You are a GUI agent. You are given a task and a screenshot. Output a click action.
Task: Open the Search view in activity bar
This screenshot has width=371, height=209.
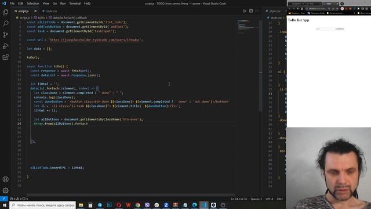coord(5,23)
